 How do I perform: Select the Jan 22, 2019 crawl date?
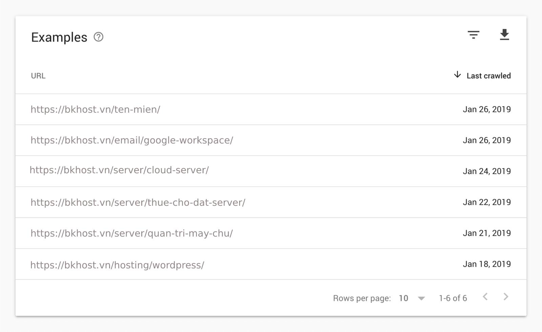pyautogui.click(x=487, y=202)
